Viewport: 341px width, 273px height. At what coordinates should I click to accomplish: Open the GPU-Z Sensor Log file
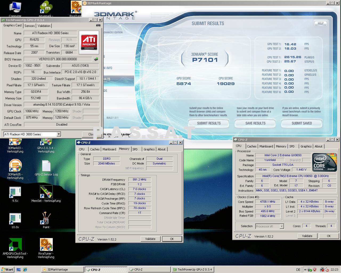(46, 168)
